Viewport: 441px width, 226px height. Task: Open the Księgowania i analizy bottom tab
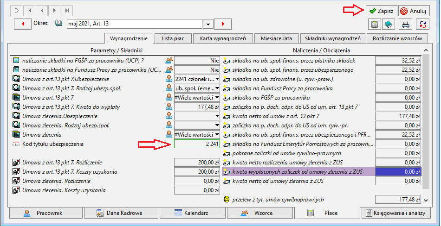pyautogui.click(x=396, y=213)
